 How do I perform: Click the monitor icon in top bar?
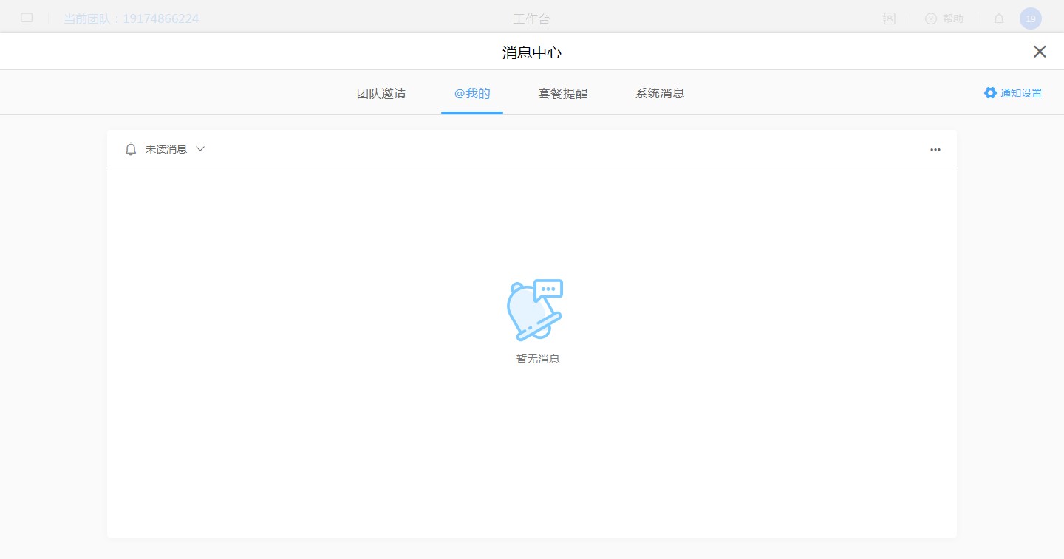[27, 18]
